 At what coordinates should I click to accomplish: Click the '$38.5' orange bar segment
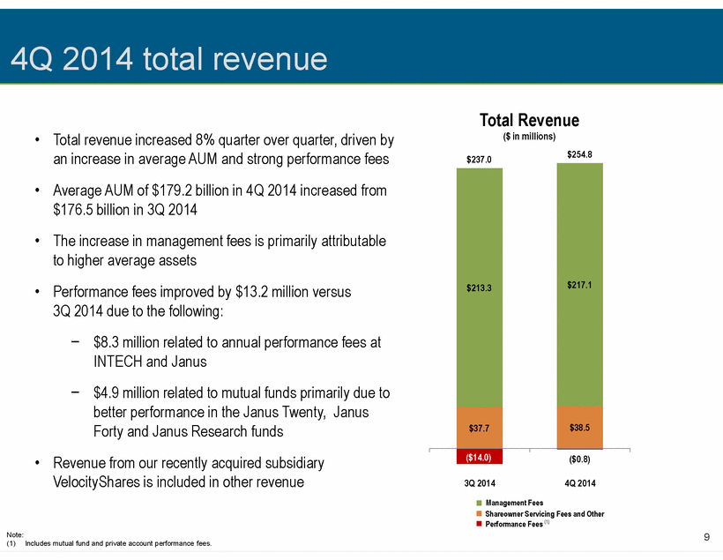click(579, 427)
